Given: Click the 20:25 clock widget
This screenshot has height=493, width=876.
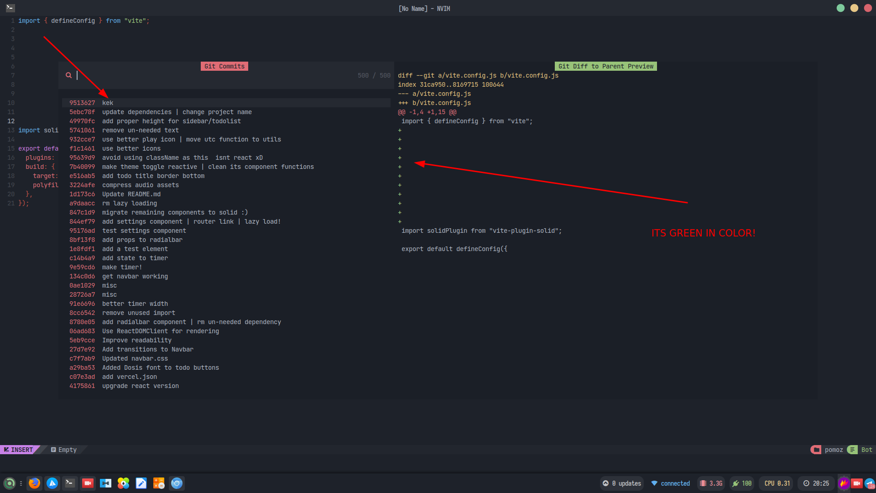Looking at the screenshot, I should click(816, 483).
